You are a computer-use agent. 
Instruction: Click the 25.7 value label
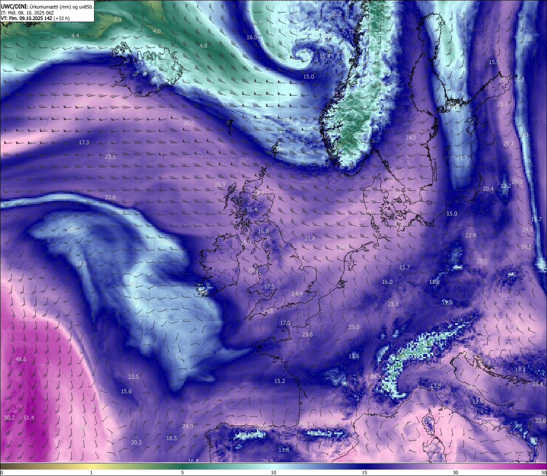pyautogui.click(x=503, y=105)
